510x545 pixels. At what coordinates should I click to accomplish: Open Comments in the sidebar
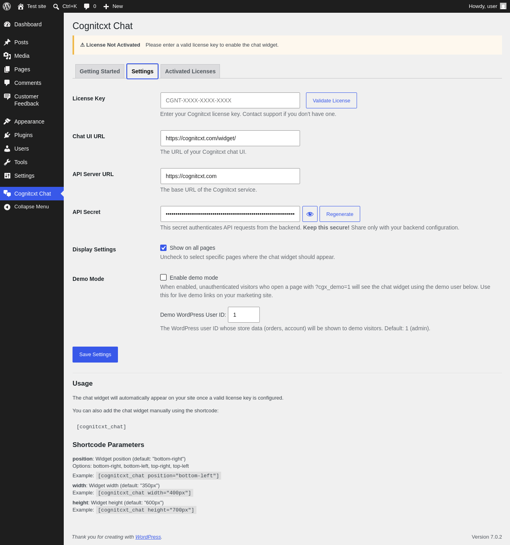(32, 83)
